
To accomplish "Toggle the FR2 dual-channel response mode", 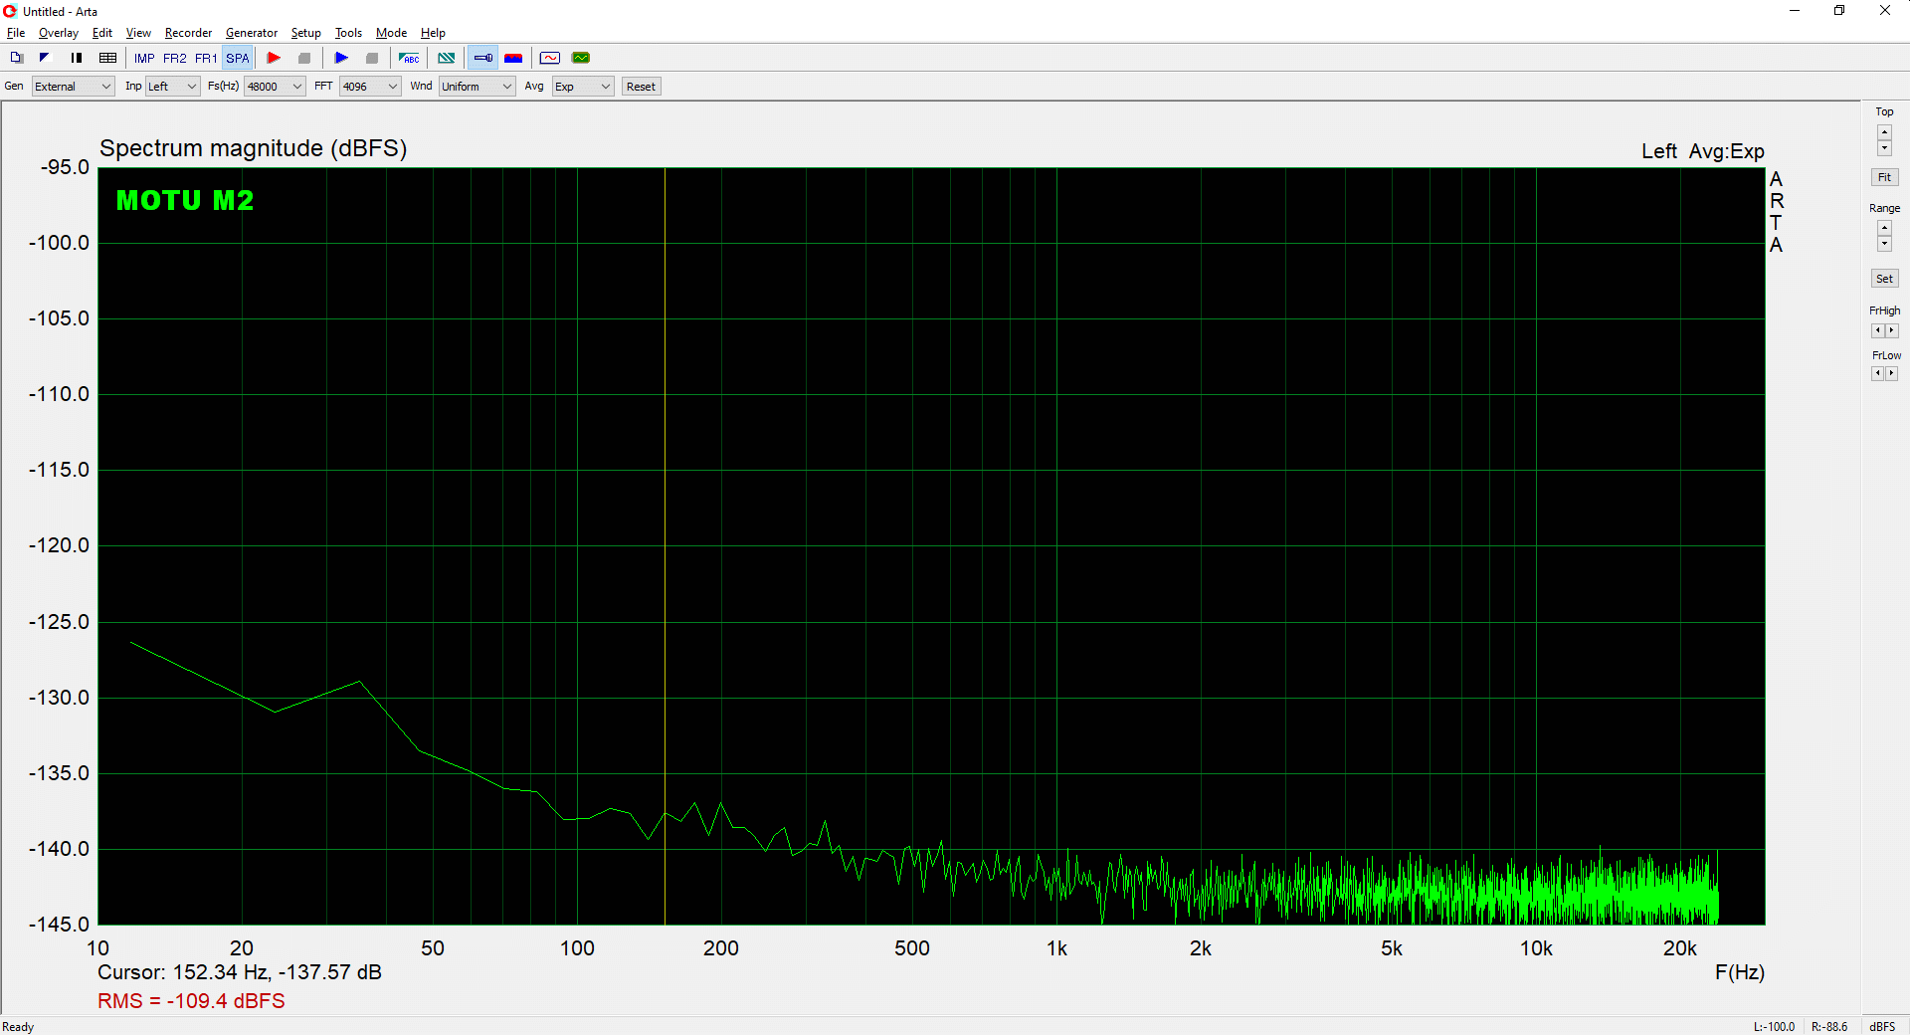I will pos(175,58).
